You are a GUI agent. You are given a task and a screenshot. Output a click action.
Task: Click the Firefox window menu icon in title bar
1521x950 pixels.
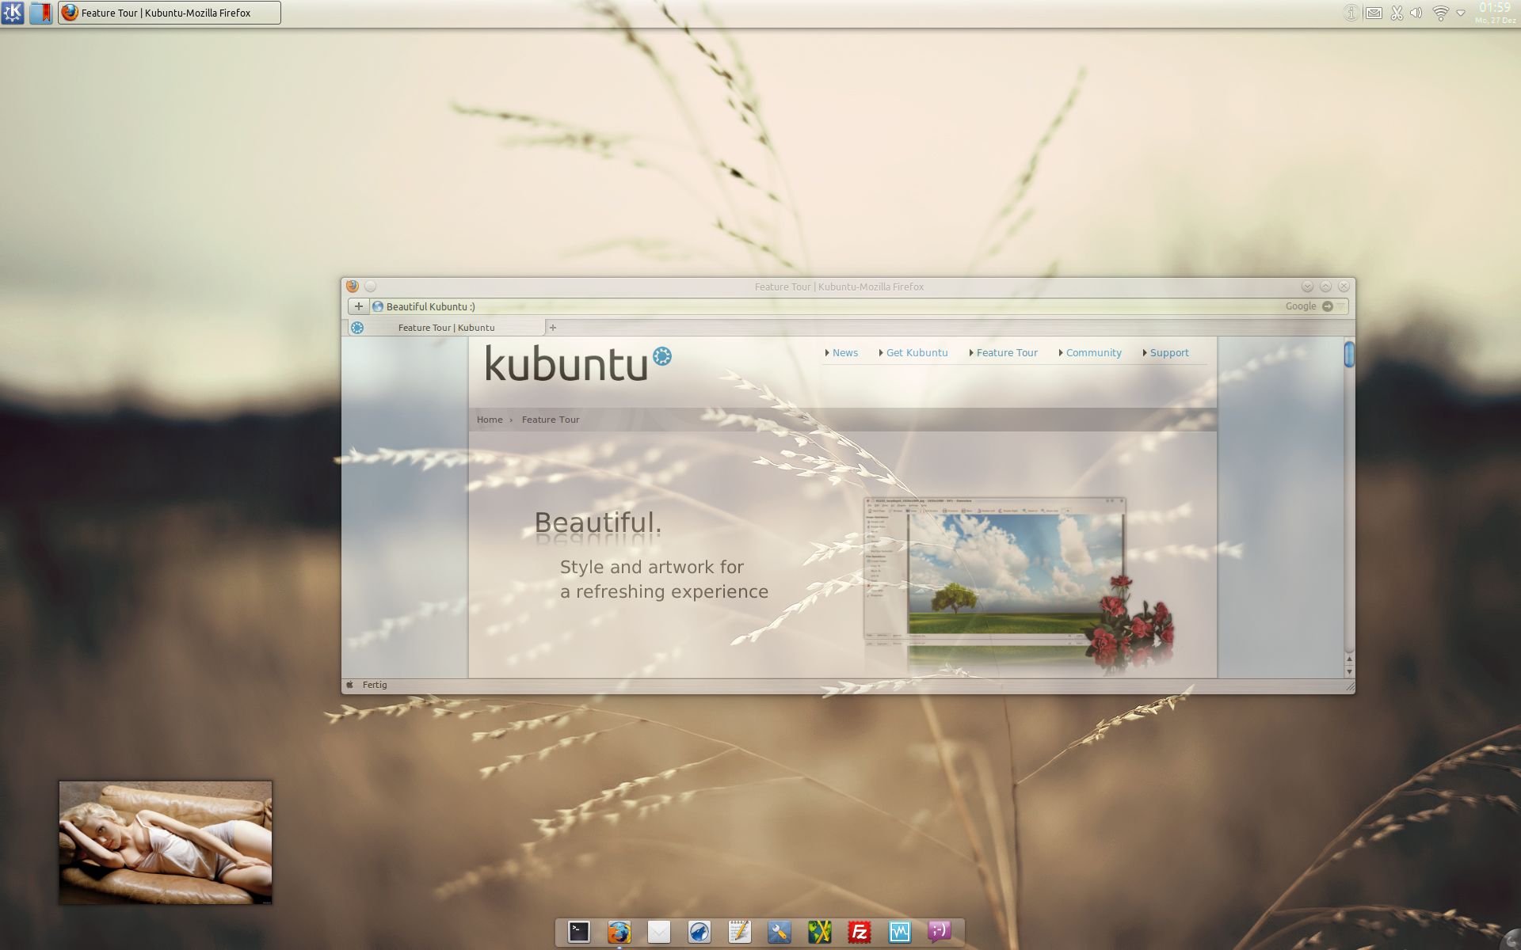[x=353, y=287]
